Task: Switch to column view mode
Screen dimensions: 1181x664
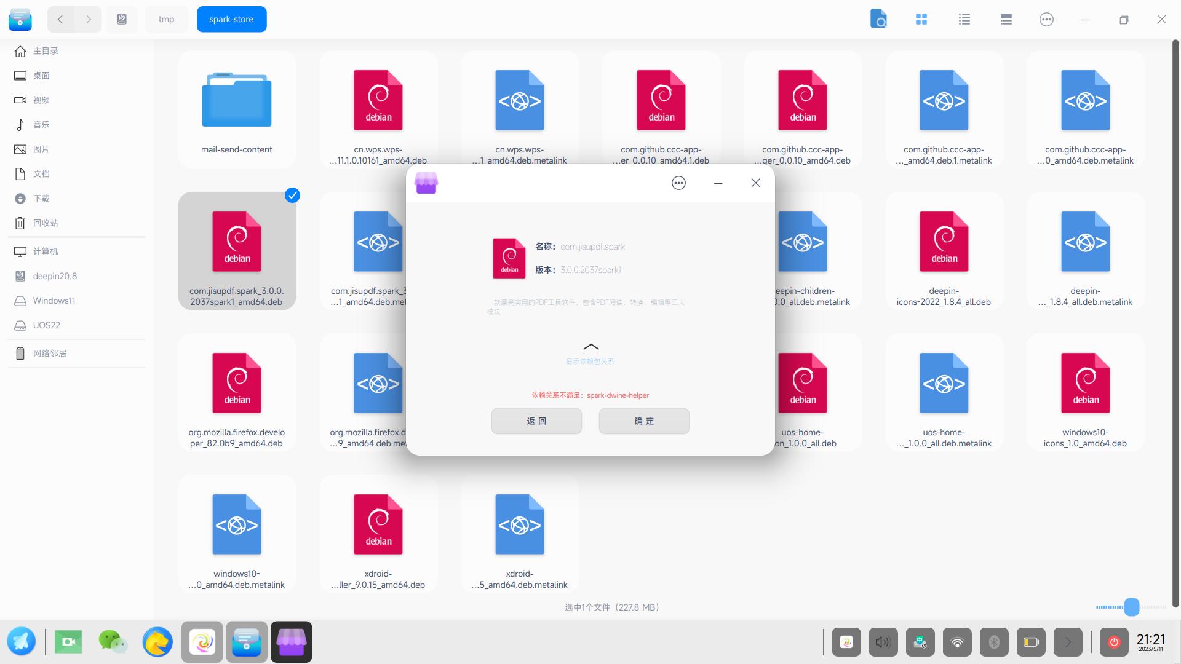Action: (x=1006, y=19)
